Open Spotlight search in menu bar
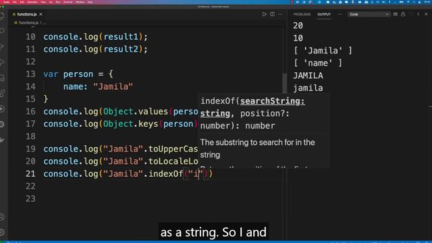The height and width of the screenshot is (243, 432). (414, 2)
